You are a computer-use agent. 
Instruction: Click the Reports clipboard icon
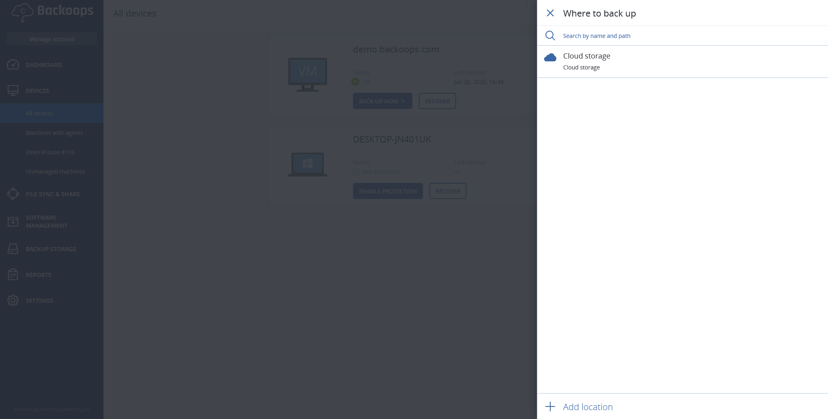coord(13,274)
